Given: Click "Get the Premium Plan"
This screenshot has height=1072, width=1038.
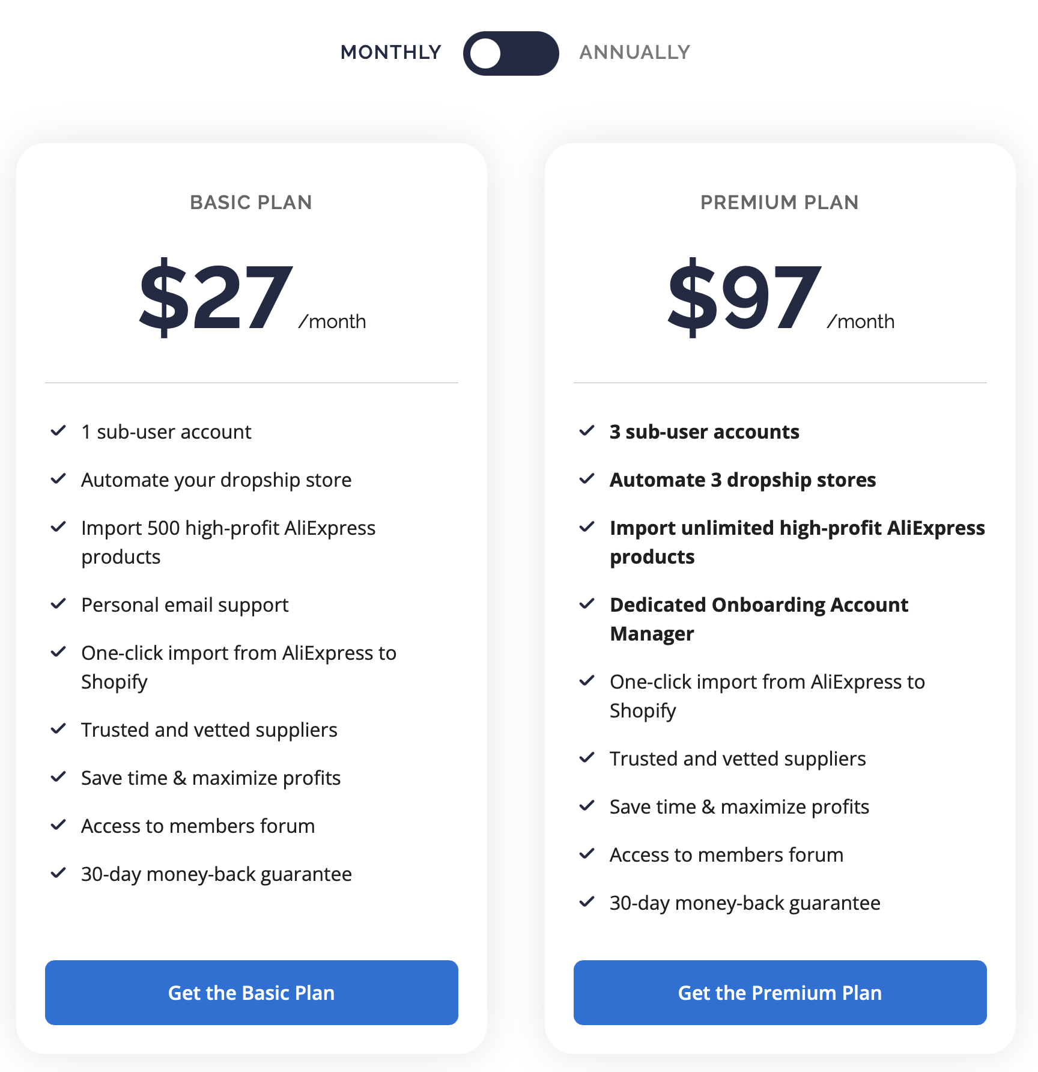Looking at the screenshot, I should (x=780, y=993).
